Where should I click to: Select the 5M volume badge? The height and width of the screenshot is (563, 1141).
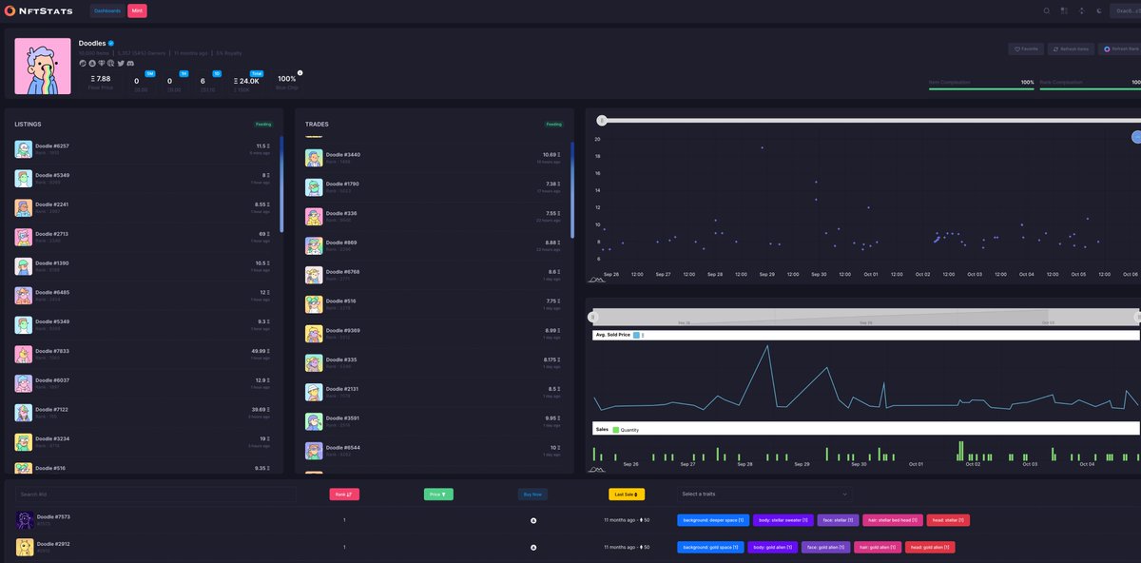click(150, 73)
